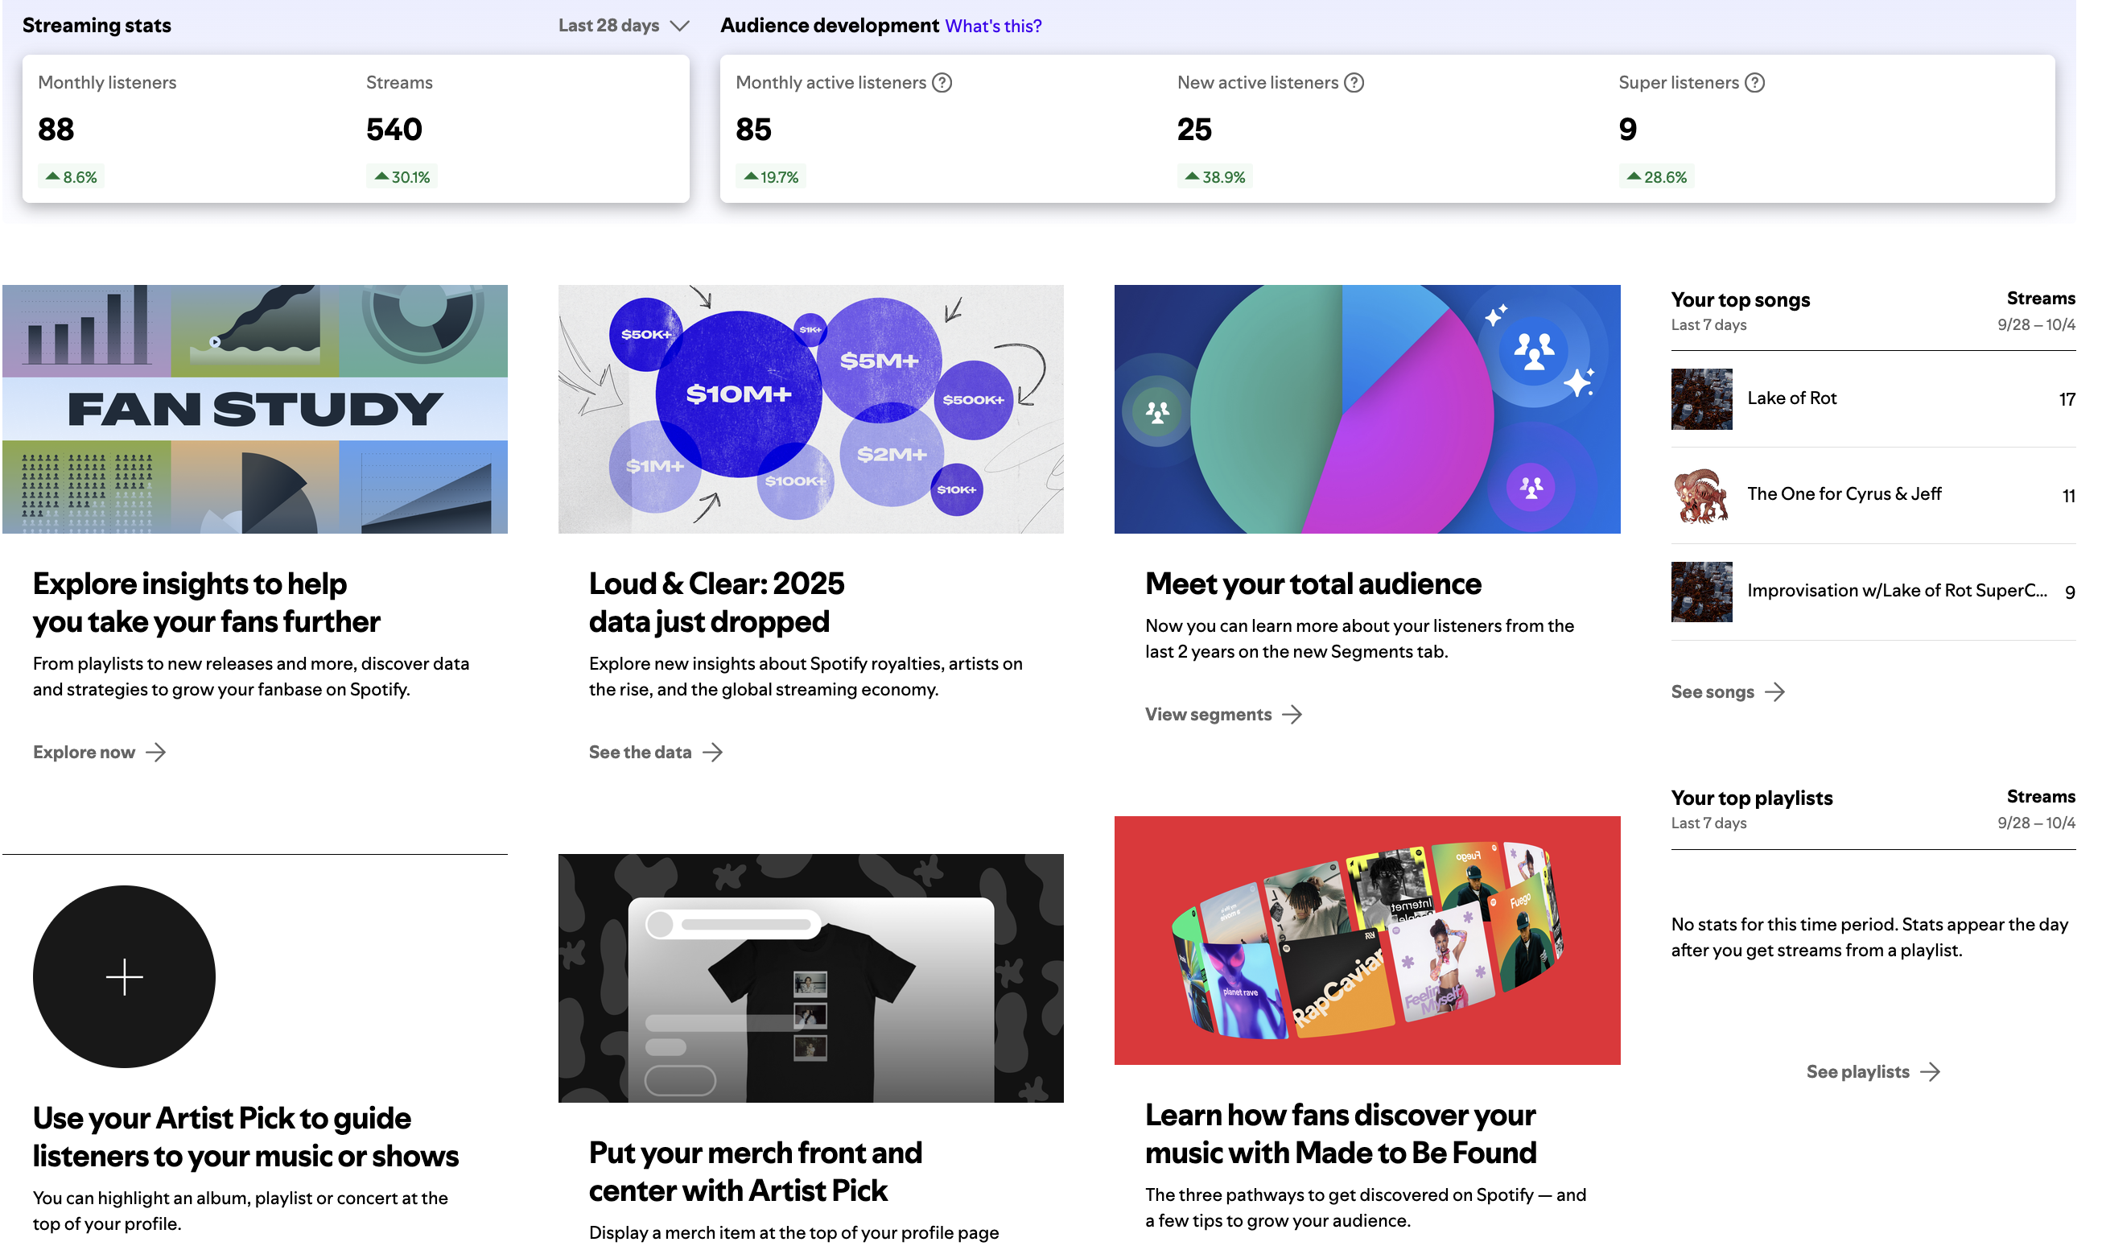This screenshot has height=1246, width=2102.
Task: Click the arrow beside See playlists
Action: [x=1931, y=1072]
